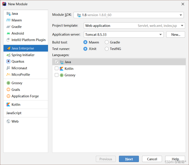Select Gradle as the build tool

click(107, 42)
